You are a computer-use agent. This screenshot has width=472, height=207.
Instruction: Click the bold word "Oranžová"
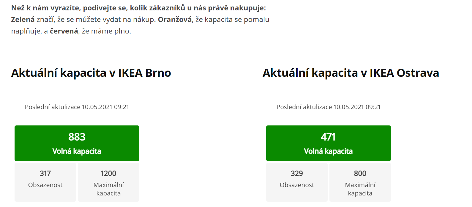pyautogui.click(x=175, y=20)
